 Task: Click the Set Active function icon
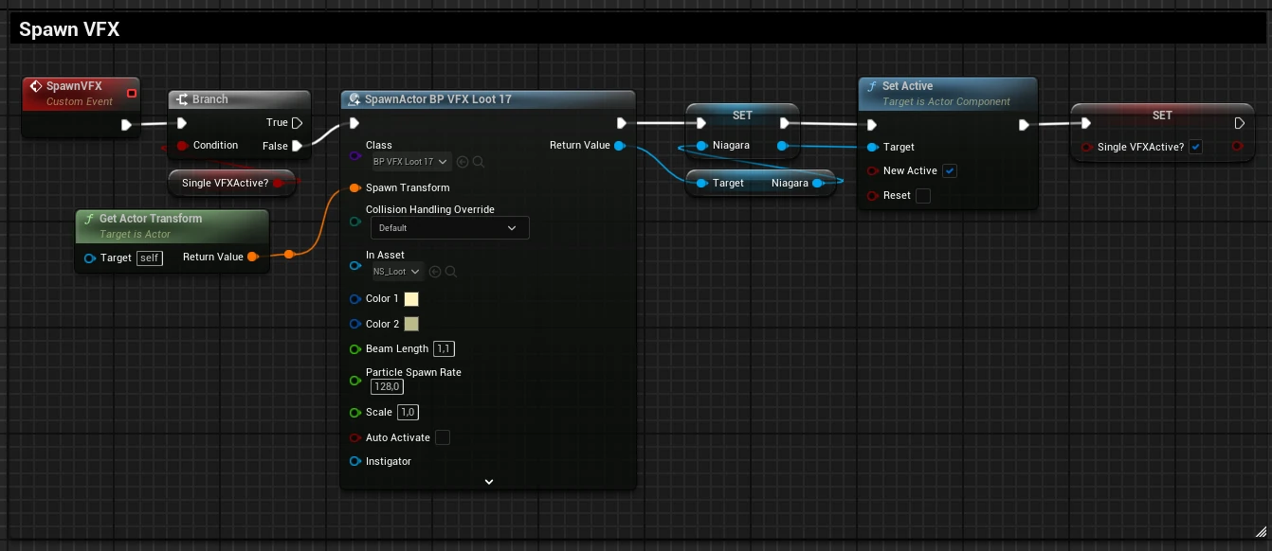point(872,86)
